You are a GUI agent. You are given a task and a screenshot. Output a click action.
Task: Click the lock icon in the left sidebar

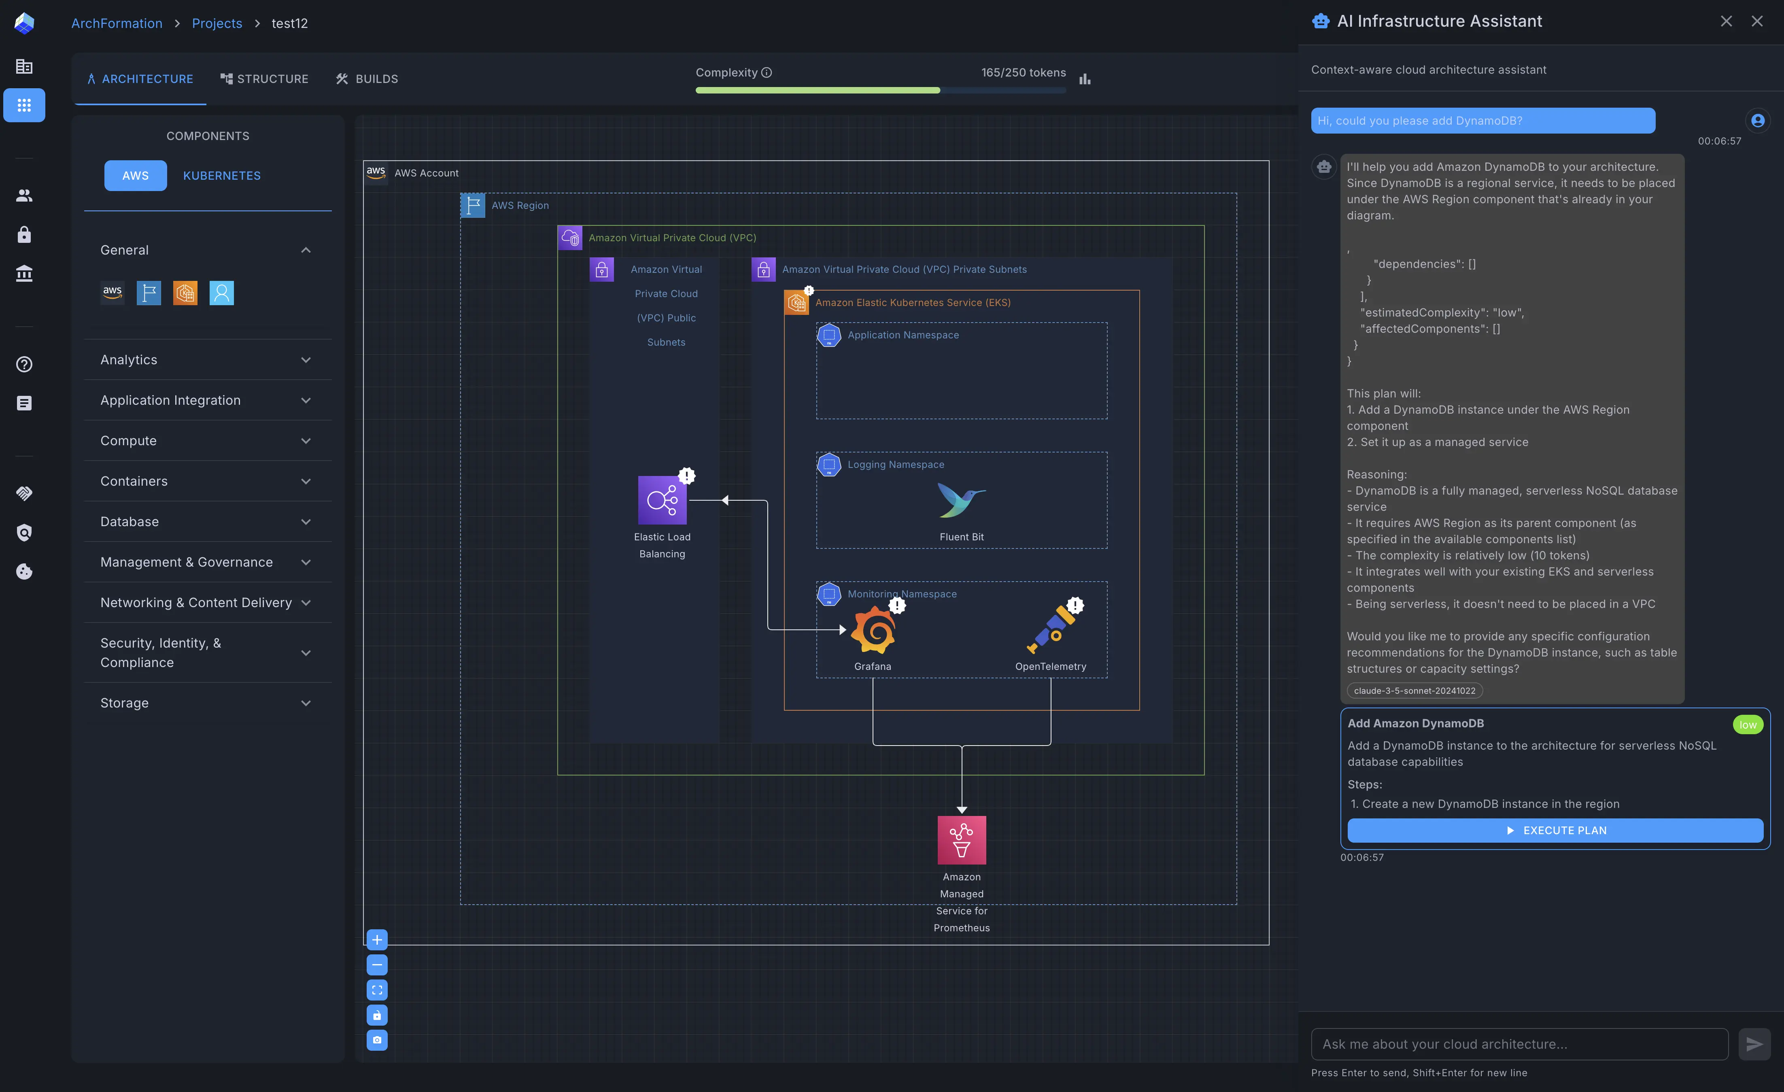coord(24,234)
